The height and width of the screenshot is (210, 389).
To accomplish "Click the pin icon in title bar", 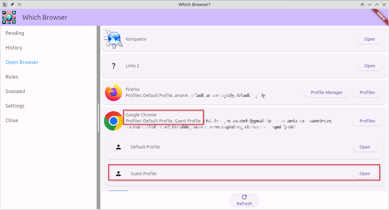I will (12, 5).
